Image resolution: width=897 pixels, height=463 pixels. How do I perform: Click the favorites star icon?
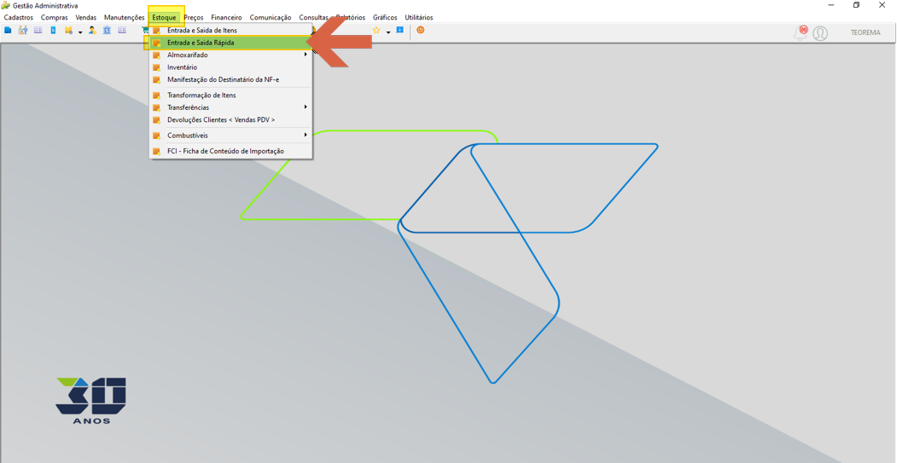pos(376,31)
